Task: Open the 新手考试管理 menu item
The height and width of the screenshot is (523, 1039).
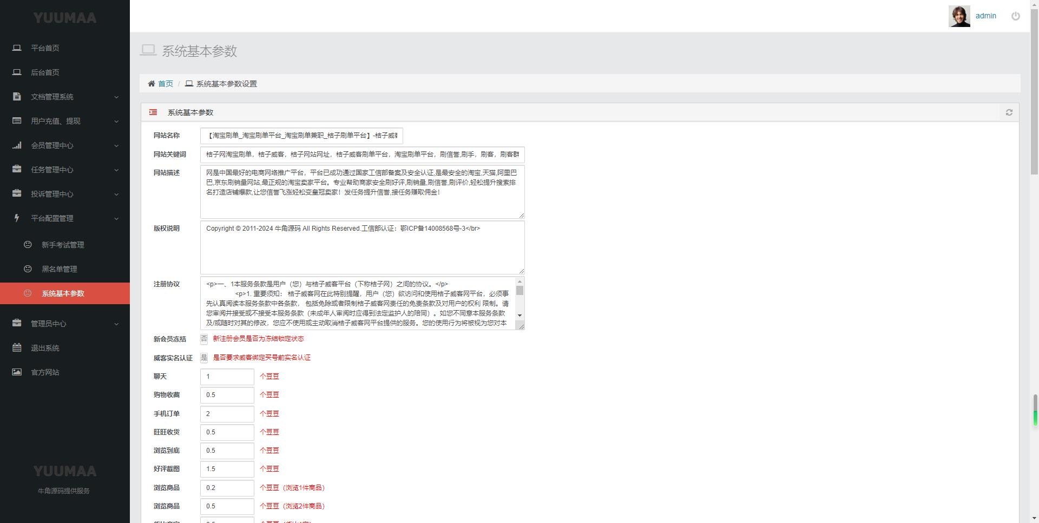Action: [63, 245]
